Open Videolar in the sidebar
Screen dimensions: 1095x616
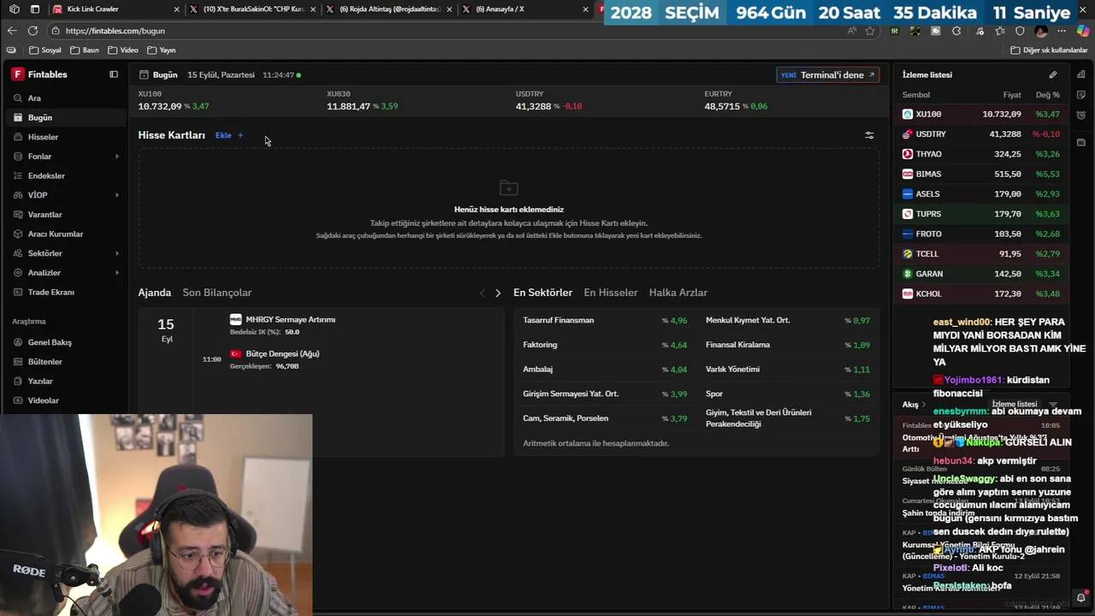64,400
